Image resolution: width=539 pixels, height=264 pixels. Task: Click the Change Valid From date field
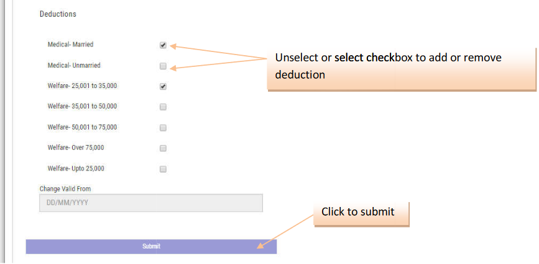point(150,203)
